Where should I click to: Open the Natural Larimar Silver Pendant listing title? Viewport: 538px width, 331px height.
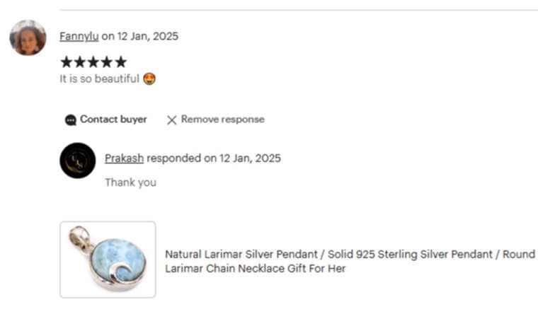tap(350, 261)
